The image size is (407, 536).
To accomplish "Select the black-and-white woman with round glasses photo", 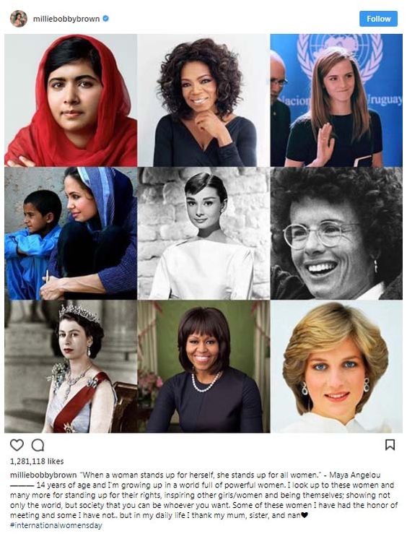I will tap(336, 233).
